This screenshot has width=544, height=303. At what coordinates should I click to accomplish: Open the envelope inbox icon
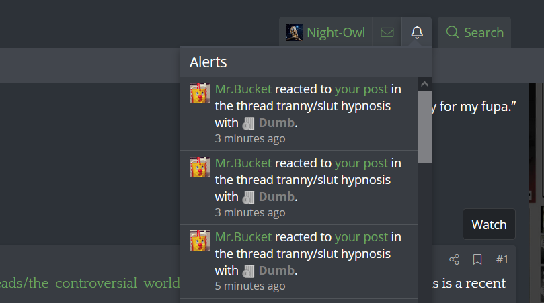point(387,32)
